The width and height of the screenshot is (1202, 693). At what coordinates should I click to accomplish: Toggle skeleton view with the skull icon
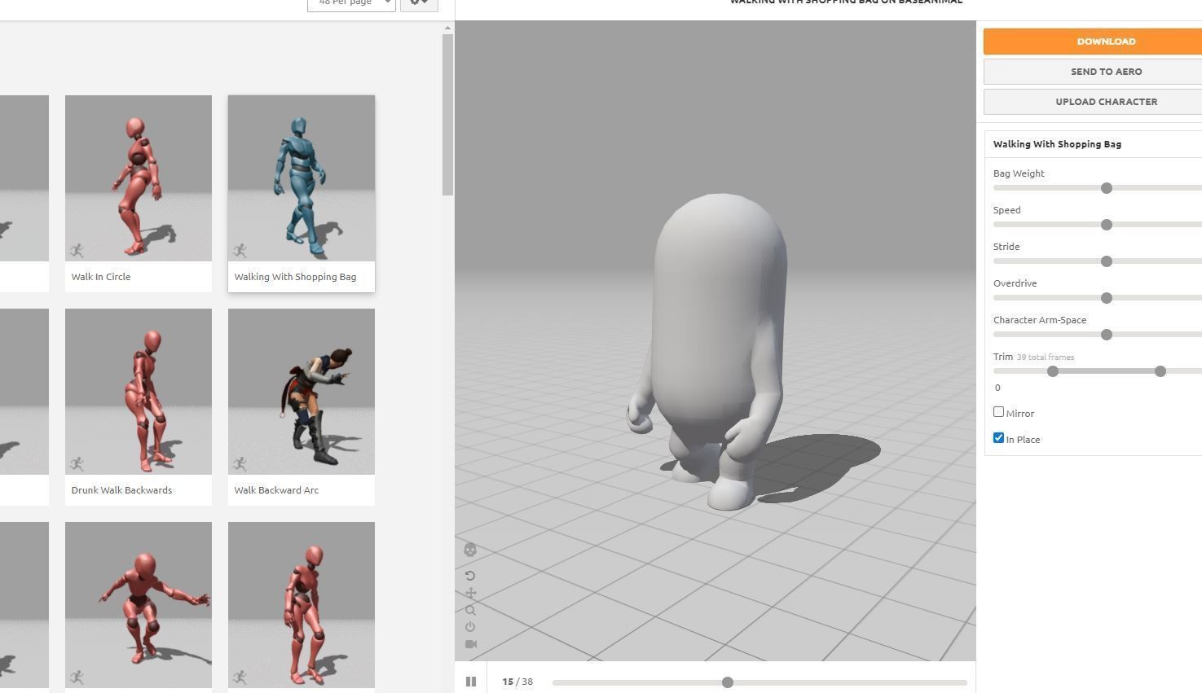coord(470,550)
